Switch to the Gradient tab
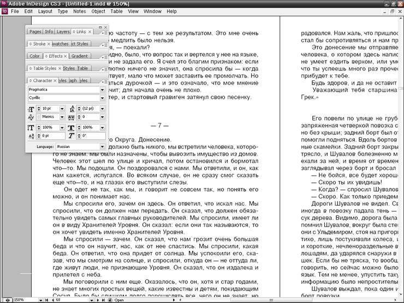Screen dimensions: 404x303 pos(79,56)
